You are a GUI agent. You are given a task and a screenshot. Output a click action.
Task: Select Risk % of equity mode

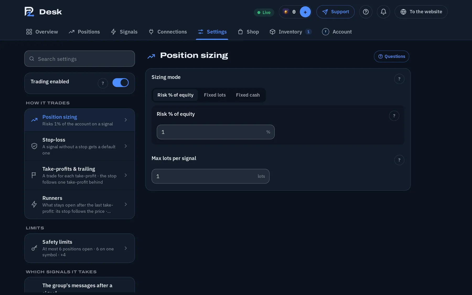coord(175,95)
